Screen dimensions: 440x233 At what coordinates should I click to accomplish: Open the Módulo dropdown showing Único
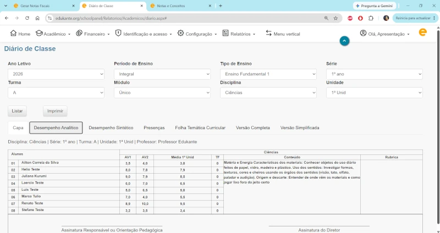tap(162, 92)
